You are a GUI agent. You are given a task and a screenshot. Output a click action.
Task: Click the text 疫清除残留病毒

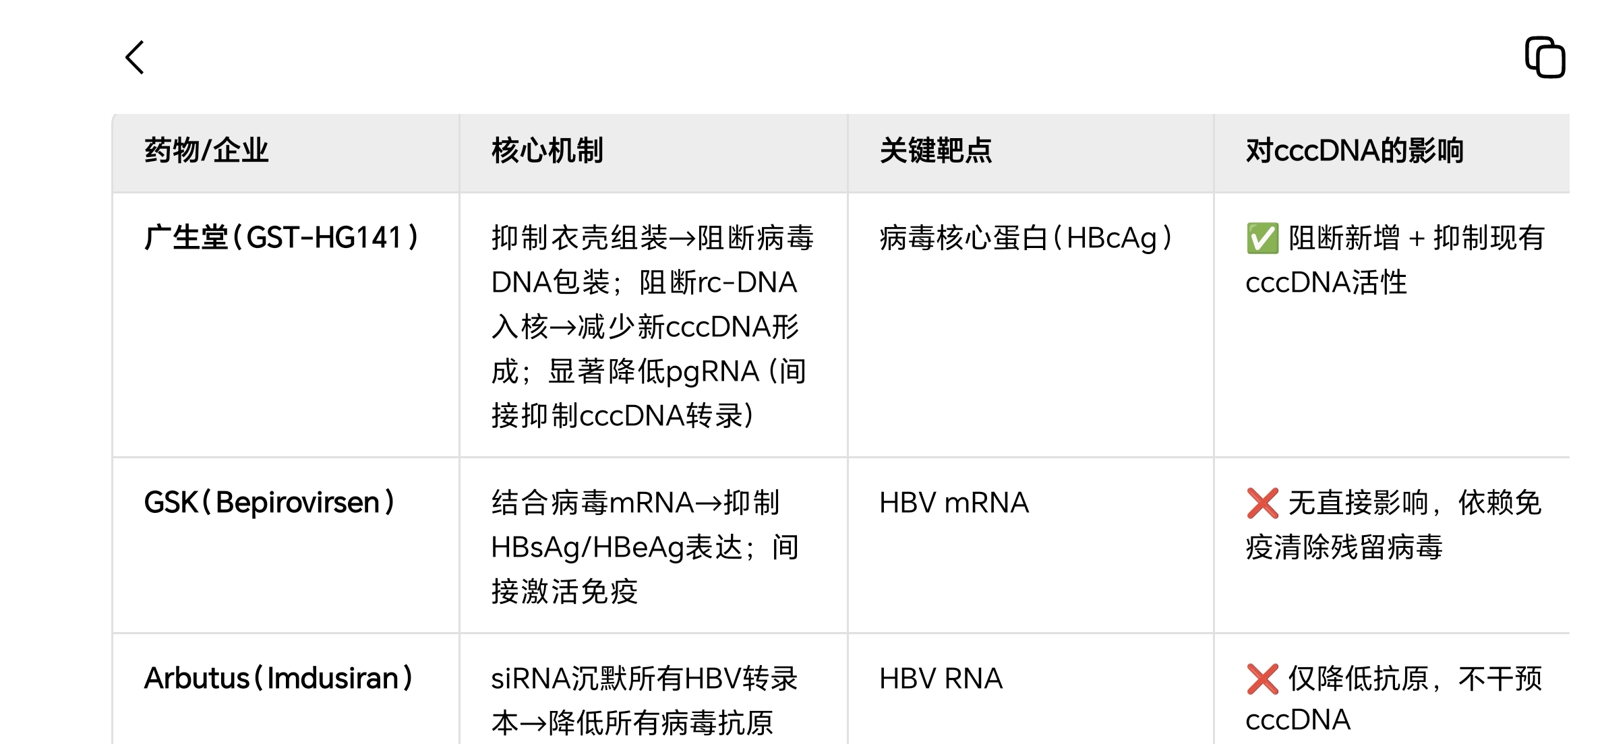[x=1344, y=547]
